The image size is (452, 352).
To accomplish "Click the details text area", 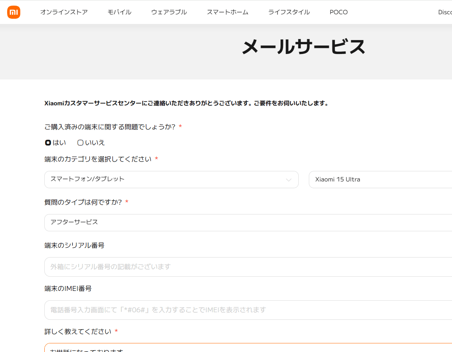I will coord(248,348).
